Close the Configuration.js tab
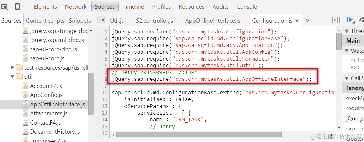Image resolution: width=364 pixels, height=142 pixels. pyautogui.click(x=297, y=21)
